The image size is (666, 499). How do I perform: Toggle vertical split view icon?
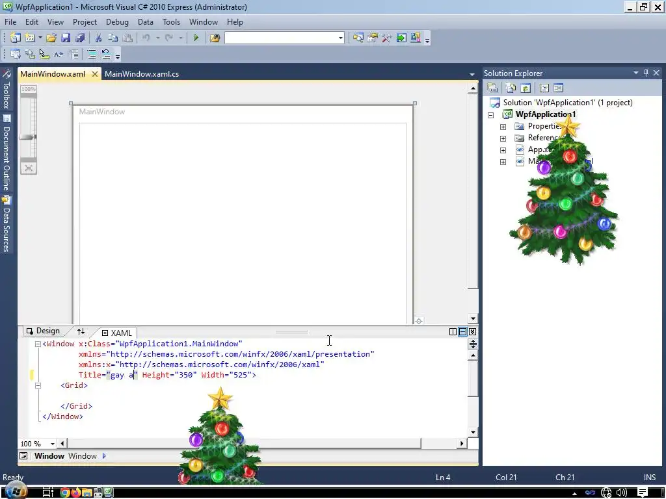453,332
